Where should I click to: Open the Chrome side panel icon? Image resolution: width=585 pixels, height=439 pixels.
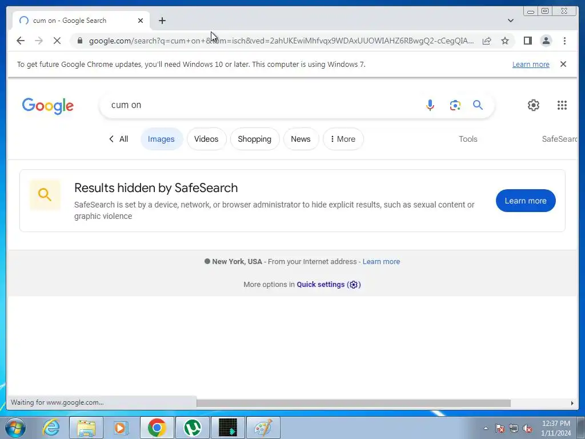(527, 41)
